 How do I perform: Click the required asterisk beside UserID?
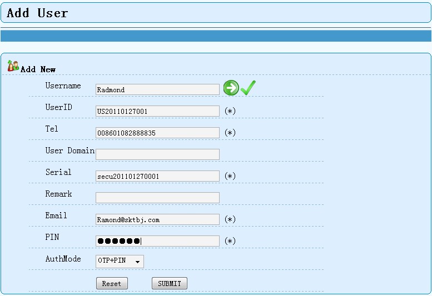(x=230, y=111)
